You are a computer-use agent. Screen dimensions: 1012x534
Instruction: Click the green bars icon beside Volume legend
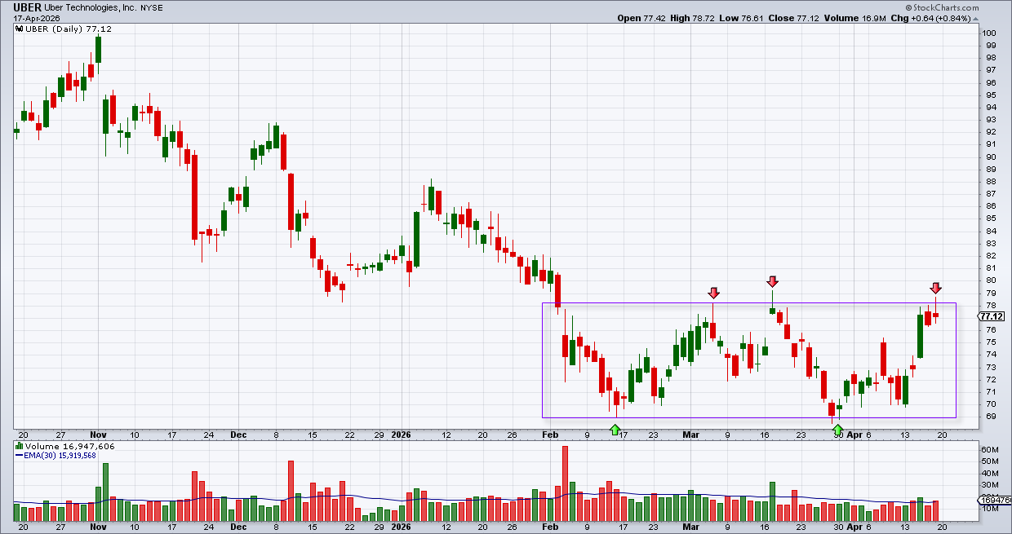click(20, 446)
